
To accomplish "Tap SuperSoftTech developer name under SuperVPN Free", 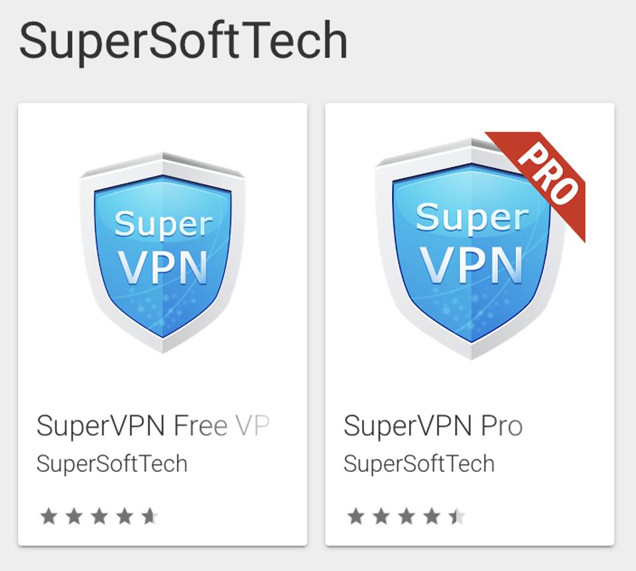I will (112, 464).
